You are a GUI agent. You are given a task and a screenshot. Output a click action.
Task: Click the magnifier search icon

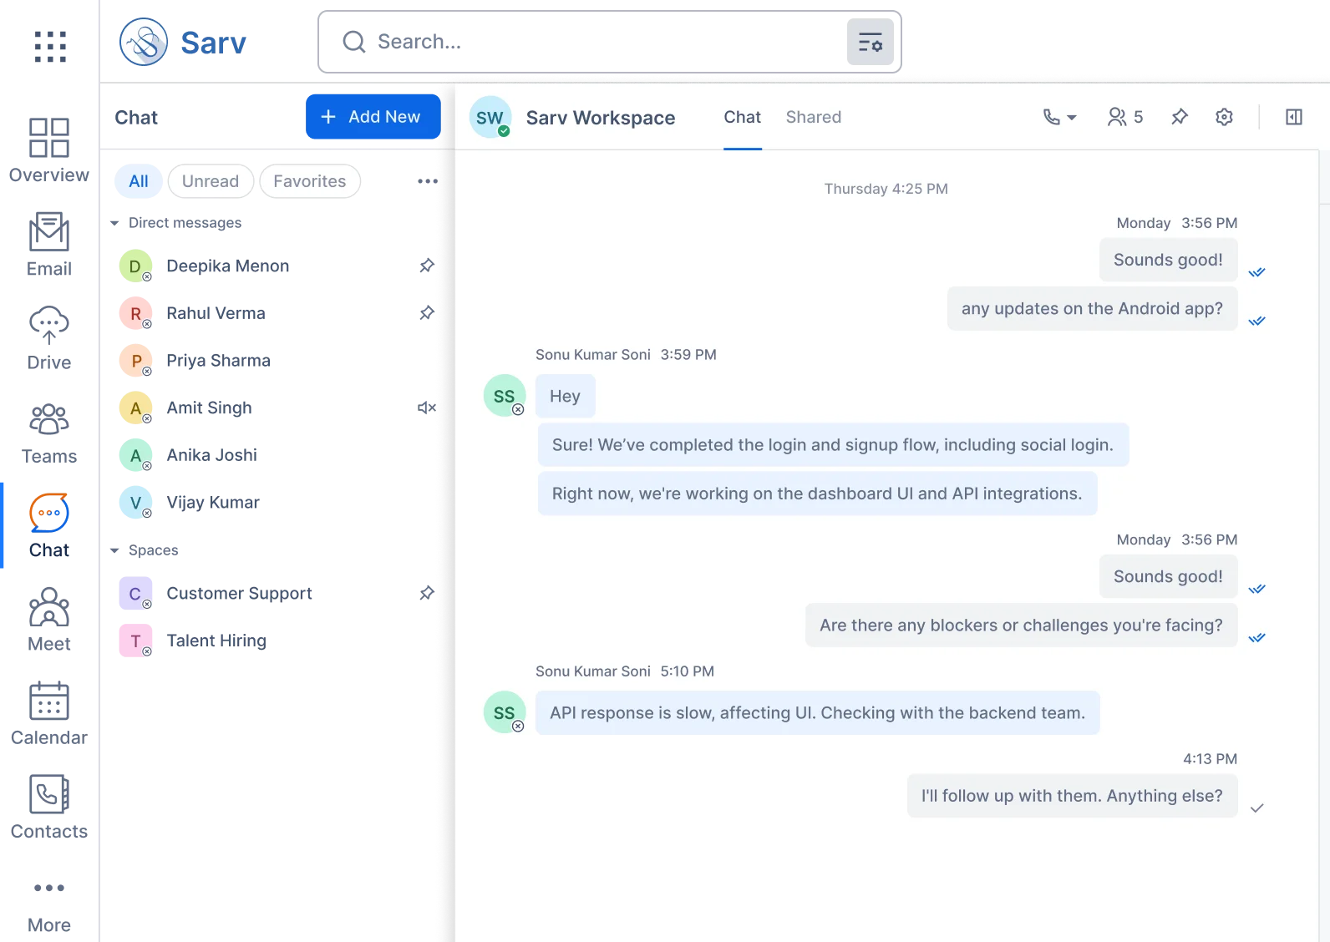(x=354, y=42)
